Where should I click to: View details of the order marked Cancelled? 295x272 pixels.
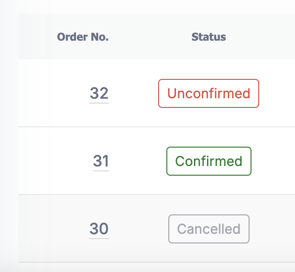[x=99, y=229]
